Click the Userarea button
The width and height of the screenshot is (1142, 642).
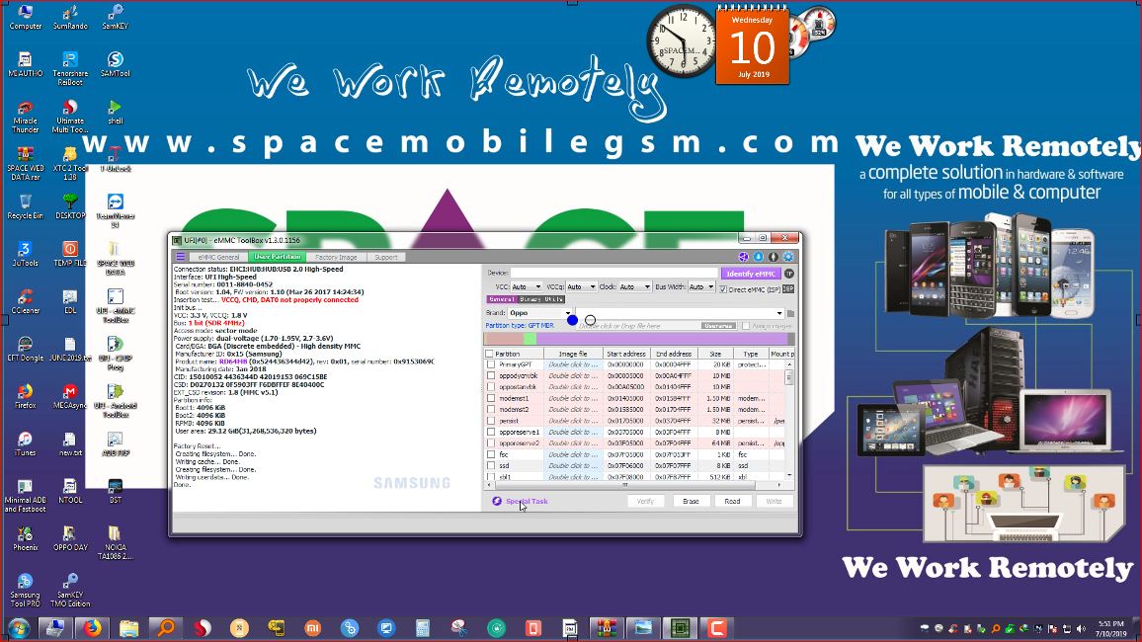coord(718,325)
